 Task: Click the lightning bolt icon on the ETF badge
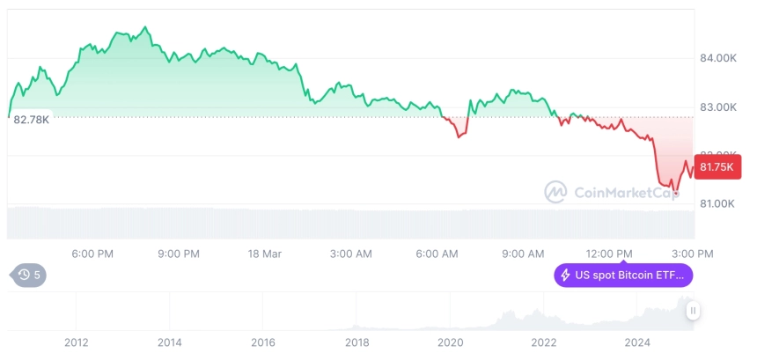(565, 276)
